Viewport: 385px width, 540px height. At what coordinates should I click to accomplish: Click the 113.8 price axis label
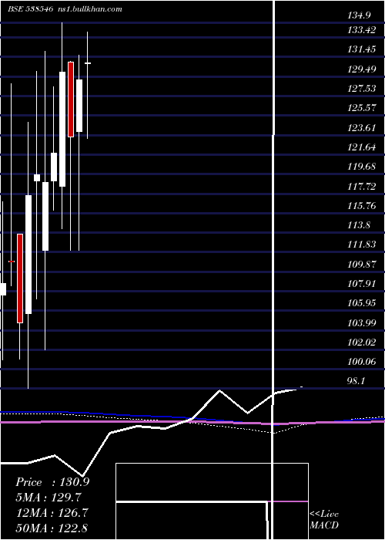point(359,225)
